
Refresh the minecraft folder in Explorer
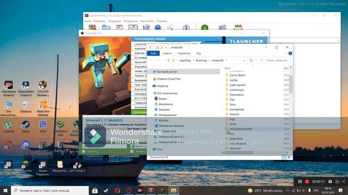(251, 60)
